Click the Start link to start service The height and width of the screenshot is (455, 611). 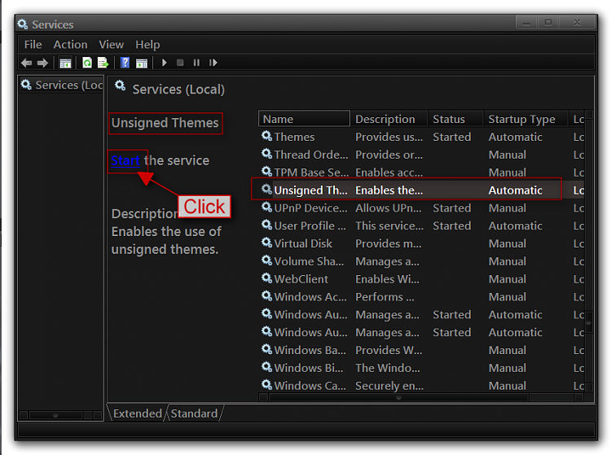(125, 160)
